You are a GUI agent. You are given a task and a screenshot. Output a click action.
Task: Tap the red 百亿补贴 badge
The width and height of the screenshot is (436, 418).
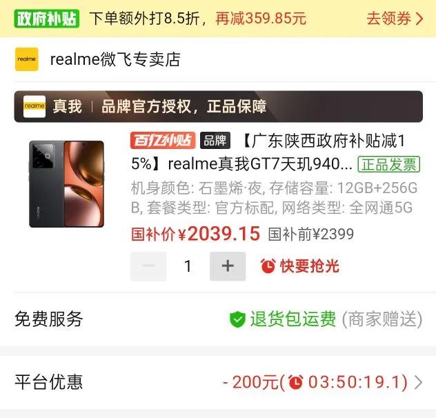coord(163,141)
